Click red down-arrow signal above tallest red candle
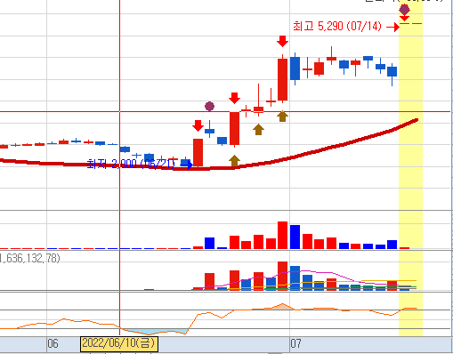Viewport: 453px width, 354px height. point(282,41)
